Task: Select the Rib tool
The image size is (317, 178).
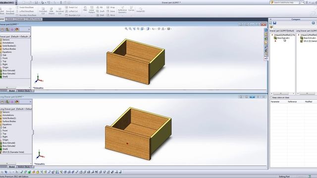Action: pyautogui.click(x=100, y=7)
